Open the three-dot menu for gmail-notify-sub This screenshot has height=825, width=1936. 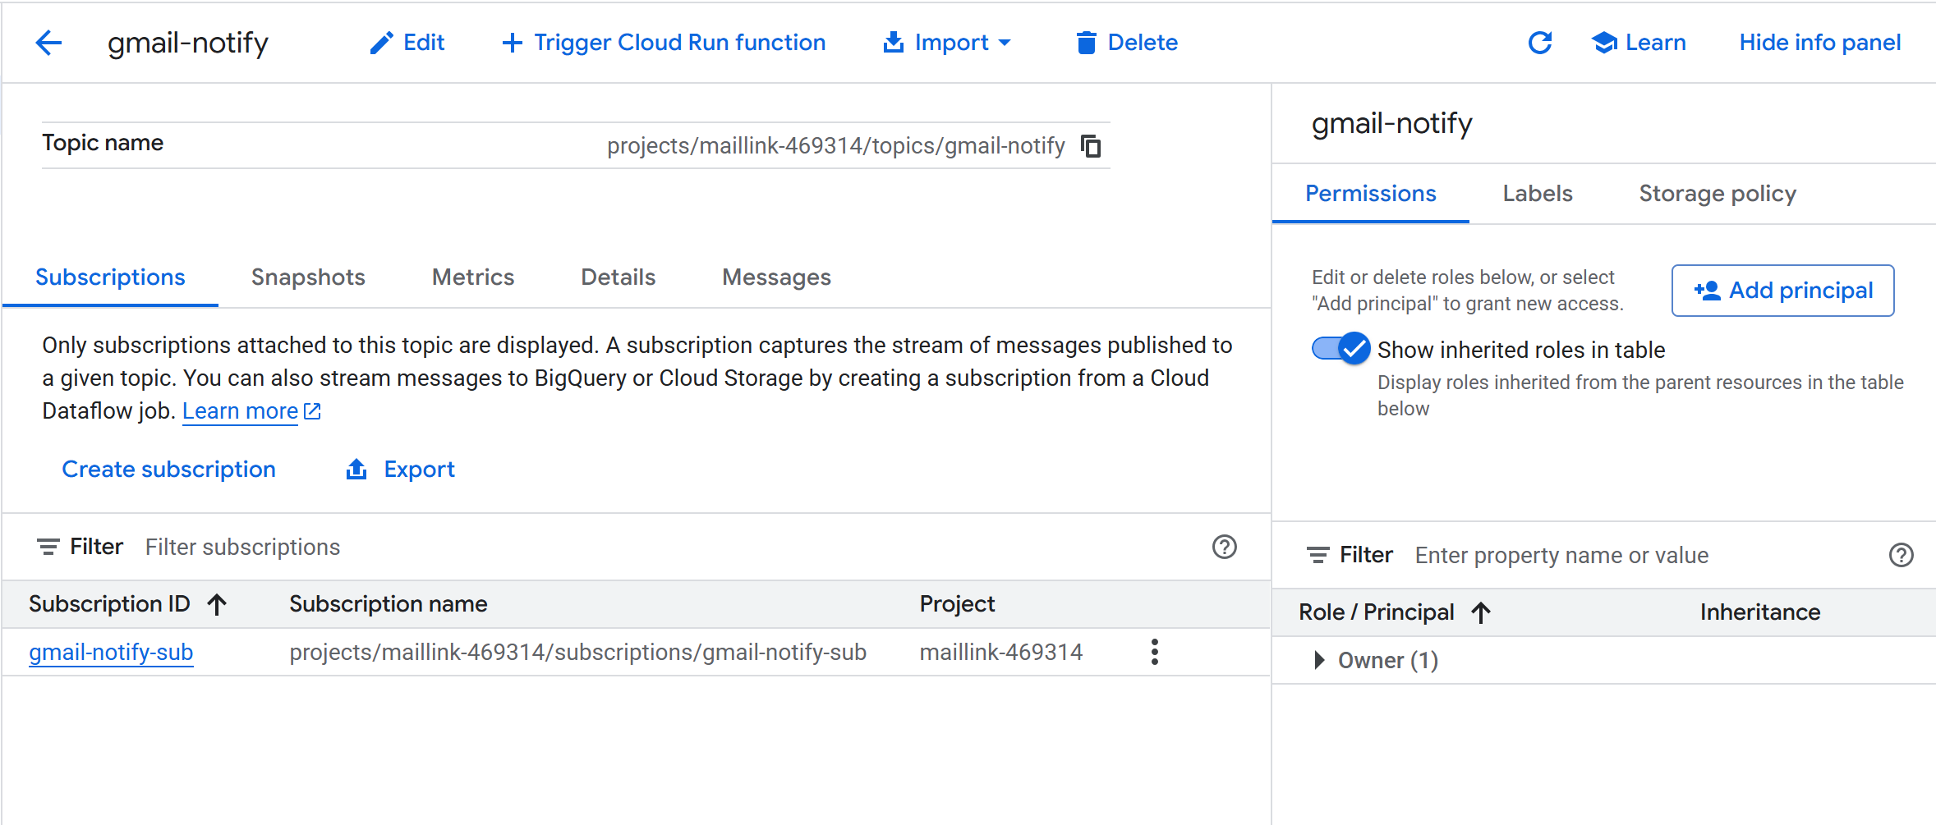tap(1154, 652)
